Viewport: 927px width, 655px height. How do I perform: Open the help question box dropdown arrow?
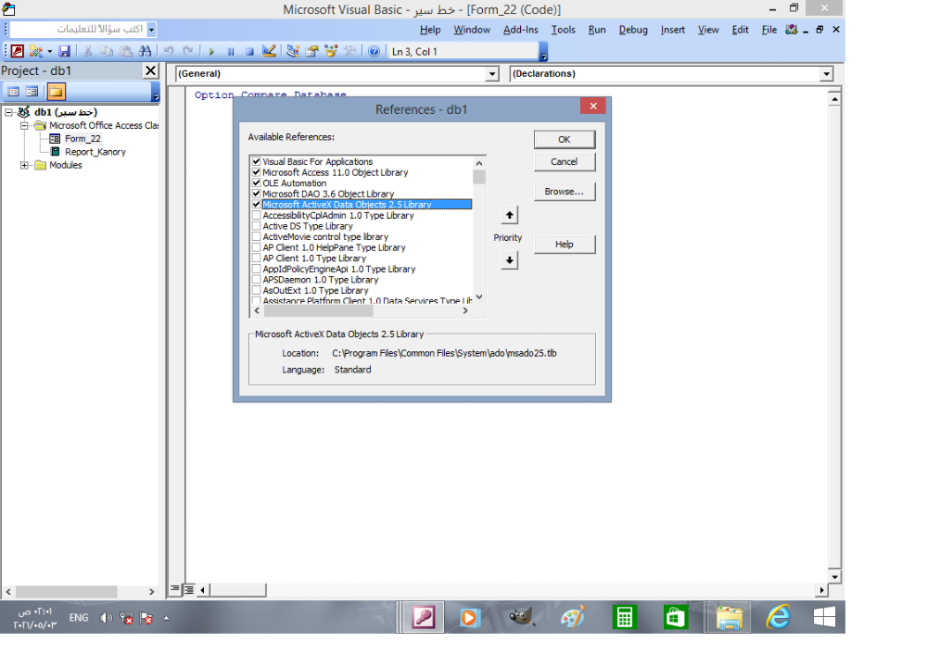(x=151, y=29)
